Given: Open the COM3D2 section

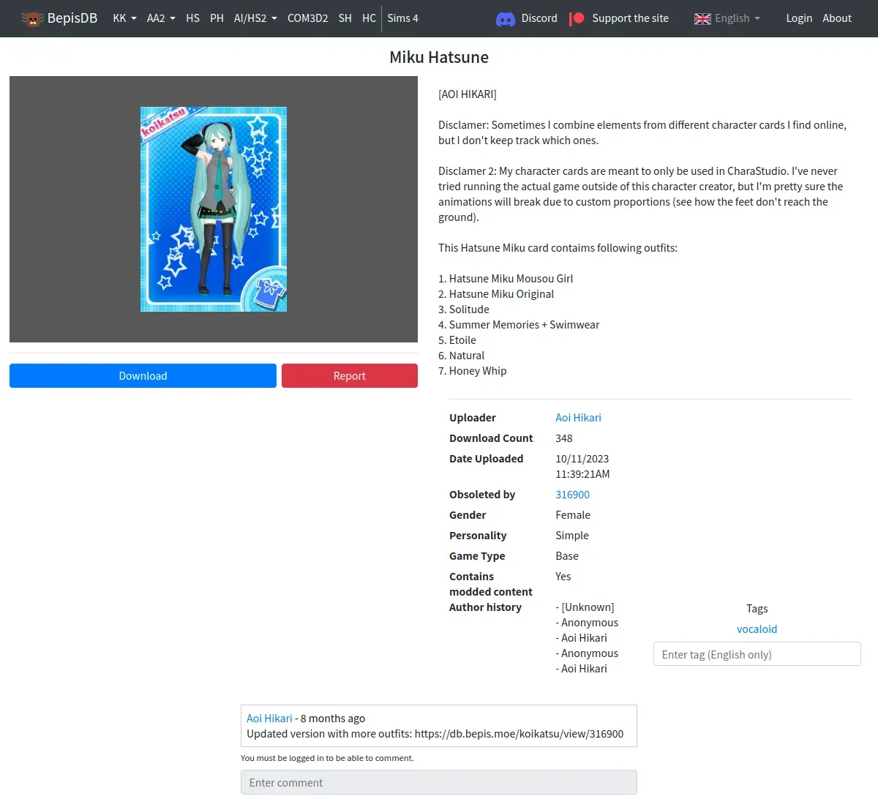Looking at the screenshot, I should [307, 18].
